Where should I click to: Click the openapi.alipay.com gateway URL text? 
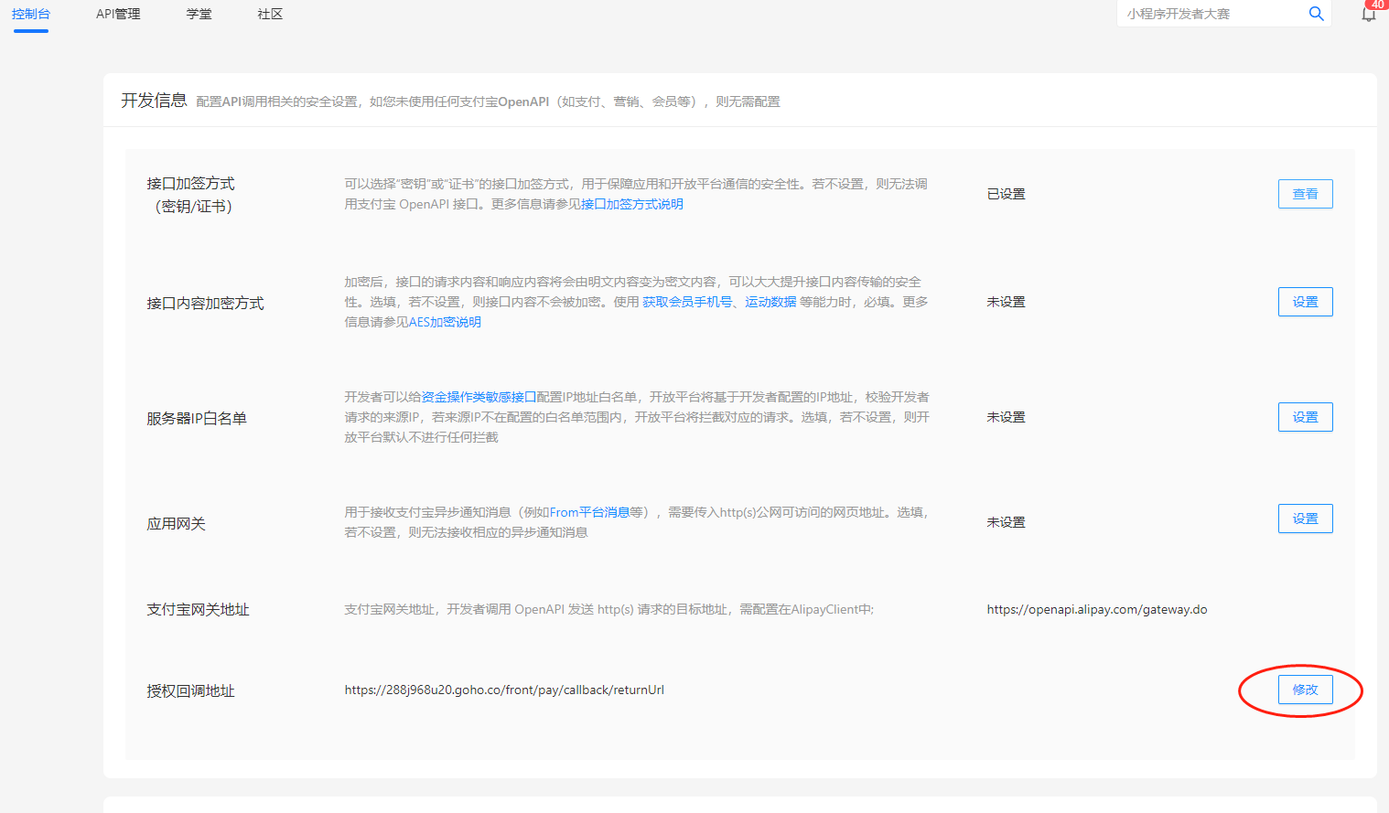(1096, 609)
